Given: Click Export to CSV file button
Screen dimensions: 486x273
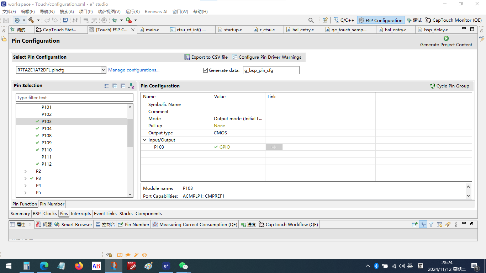Looking at the screenshot, I should point(206,57).
